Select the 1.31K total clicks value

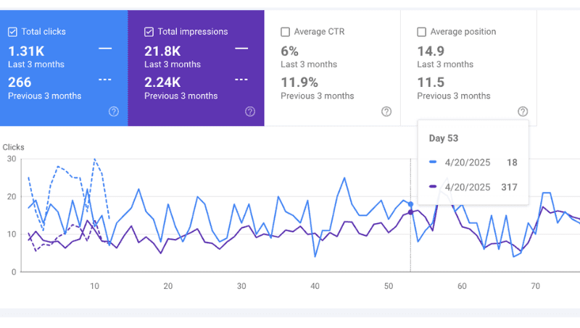(x=26, y=51)
